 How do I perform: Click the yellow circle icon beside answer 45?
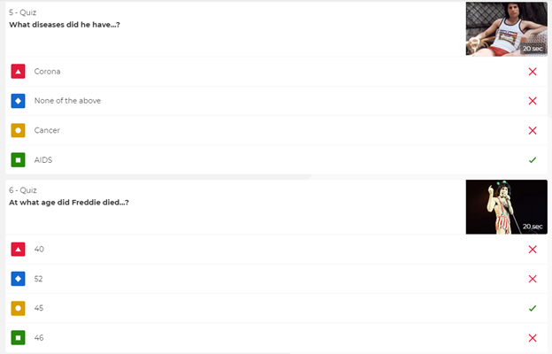point(19,308)
